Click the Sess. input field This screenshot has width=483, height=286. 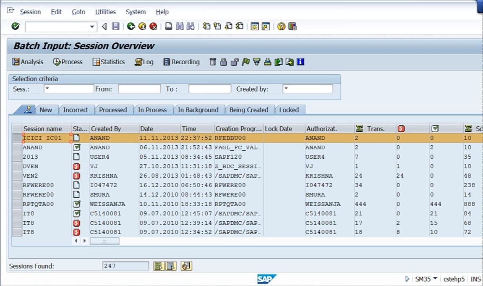click(69, 89)
